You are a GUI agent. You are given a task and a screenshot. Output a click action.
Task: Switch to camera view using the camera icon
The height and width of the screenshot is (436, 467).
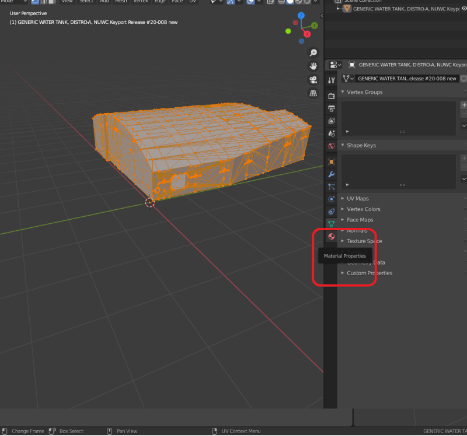tap(313, 79)
